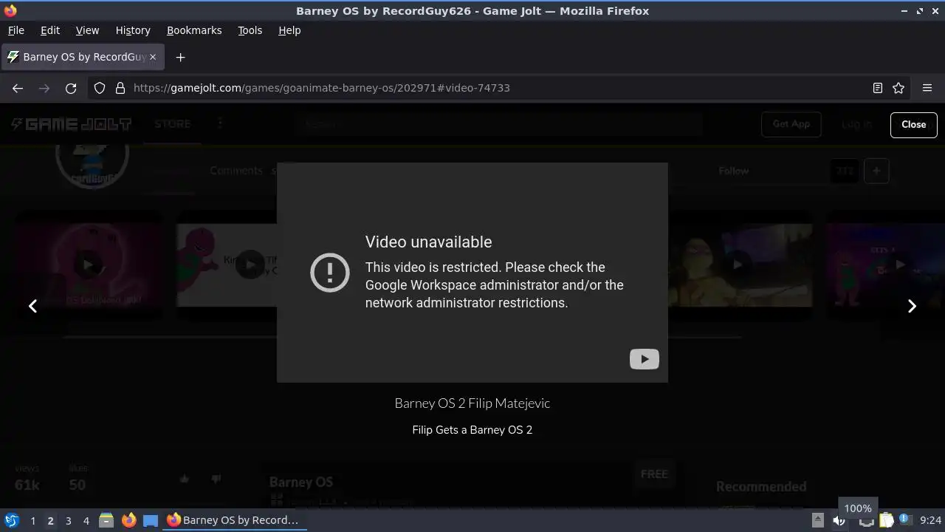Image resolution: width=945 pixels, height=532 pixels.
Task: Select Barney OS Firefox window in the taskbar
Action: (233, 520)
